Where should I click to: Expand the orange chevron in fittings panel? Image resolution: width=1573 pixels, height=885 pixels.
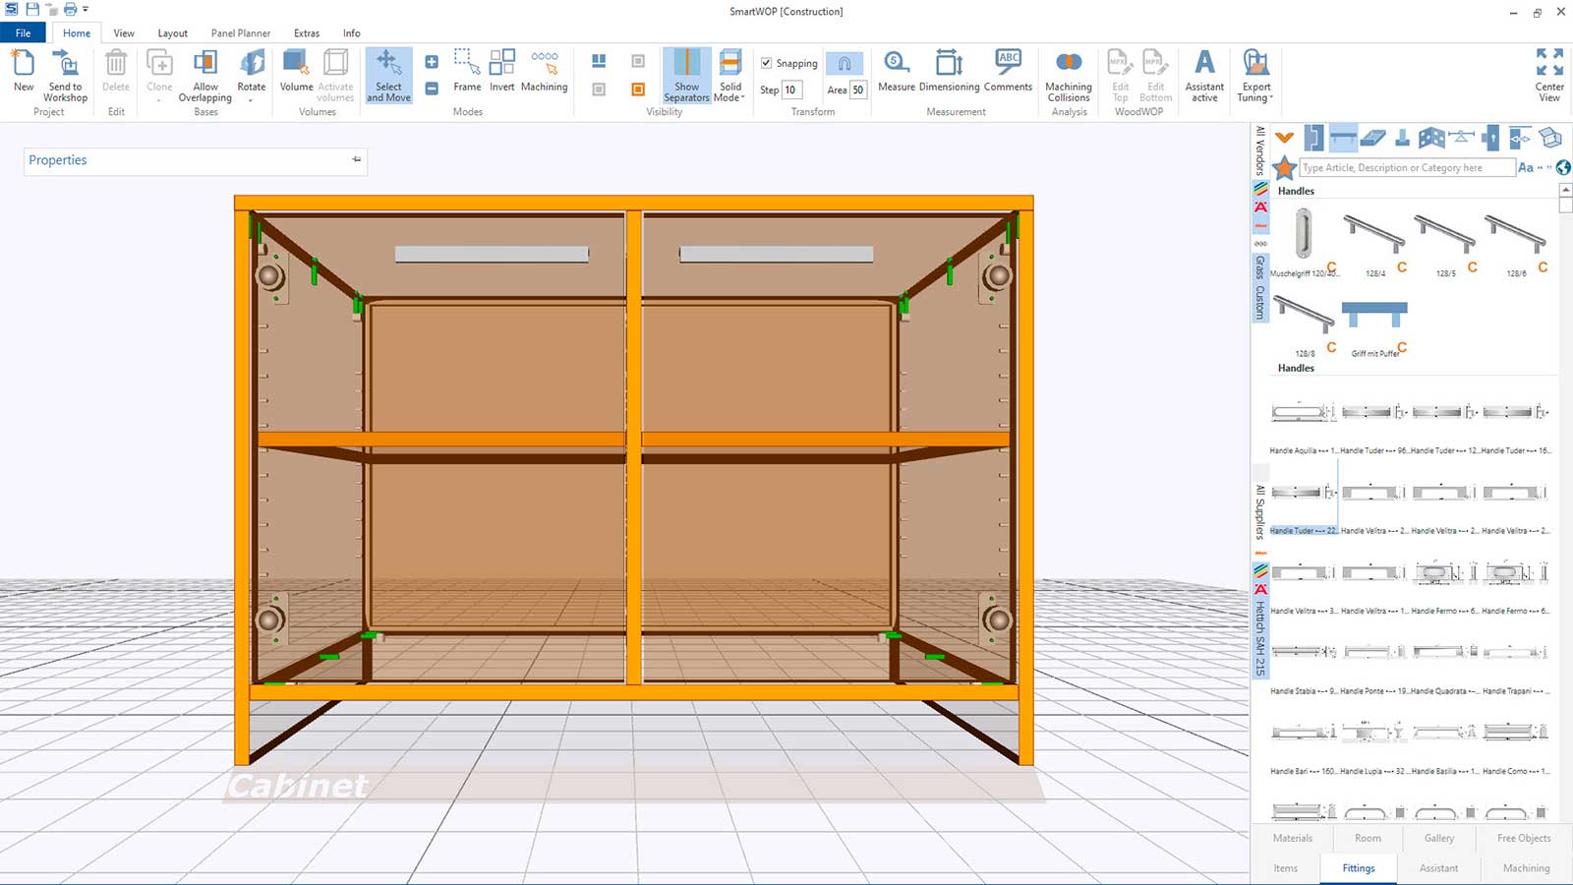(x=1284, y=138)
